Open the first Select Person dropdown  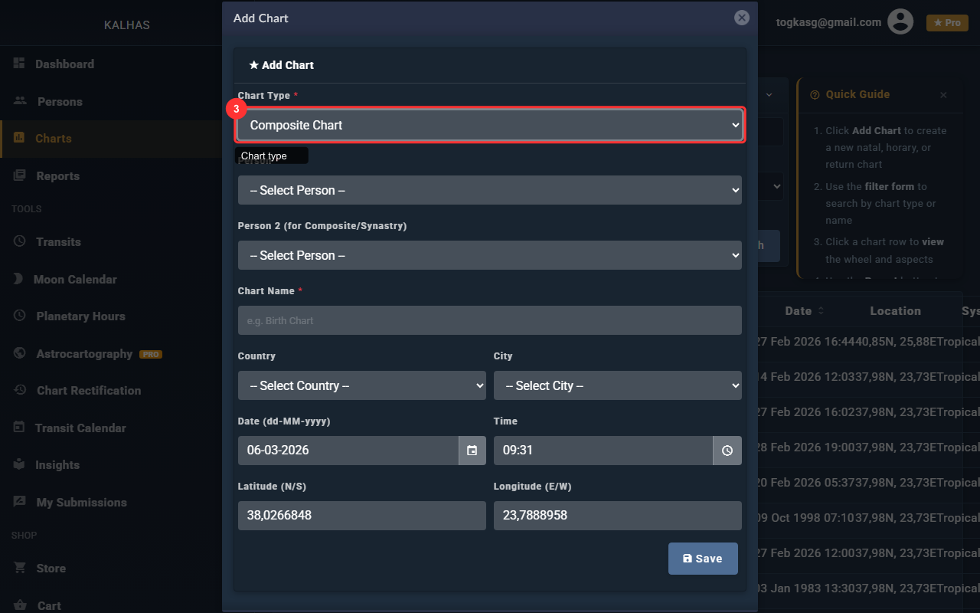click(490, 190)
